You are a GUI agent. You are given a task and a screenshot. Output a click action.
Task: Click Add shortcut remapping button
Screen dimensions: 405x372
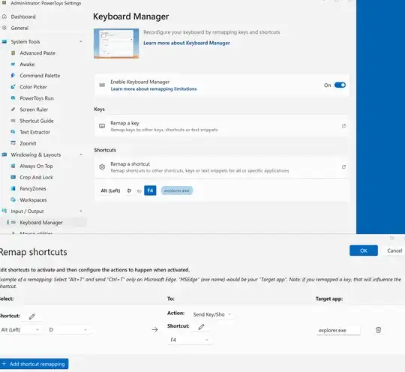click(x=34, y=364)
